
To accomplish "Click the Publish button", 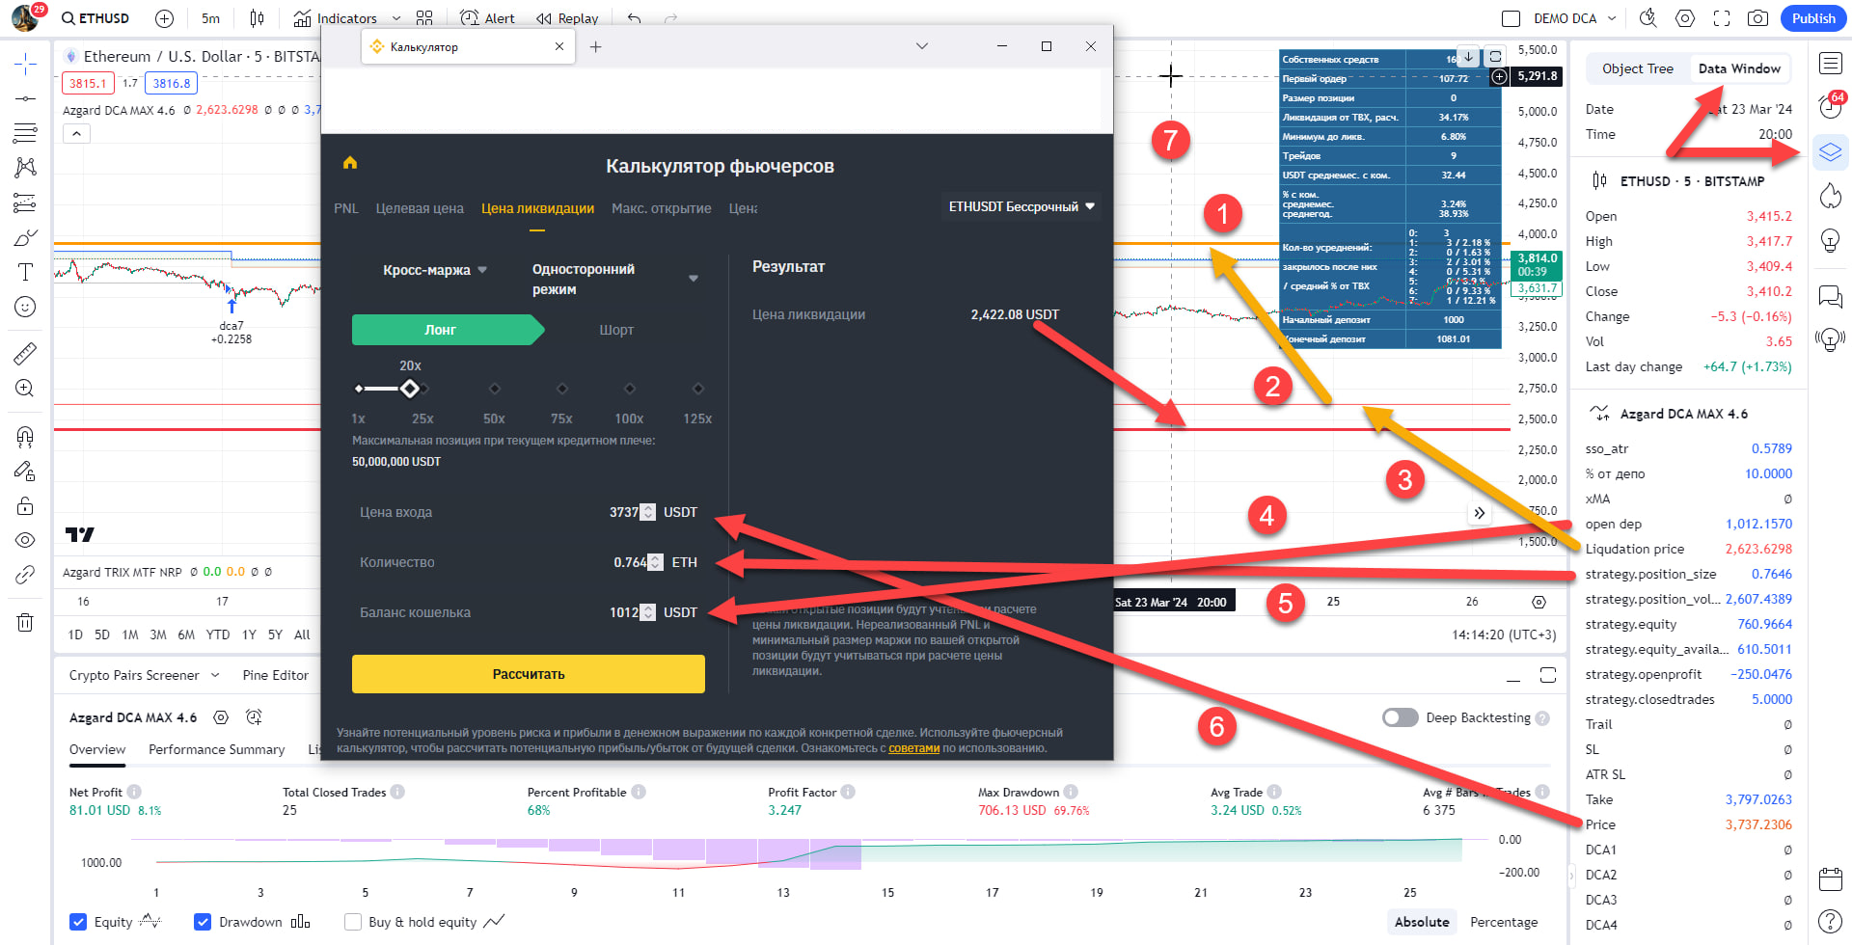I will click(x=1813, y=18).
